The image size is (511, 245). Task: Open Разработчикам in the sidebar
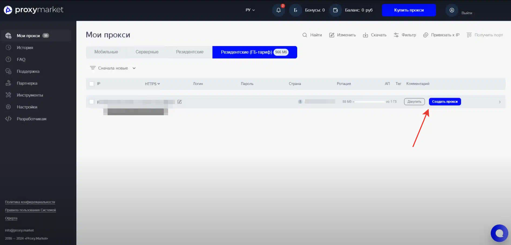pyautogui.click(x=32, y=119)
